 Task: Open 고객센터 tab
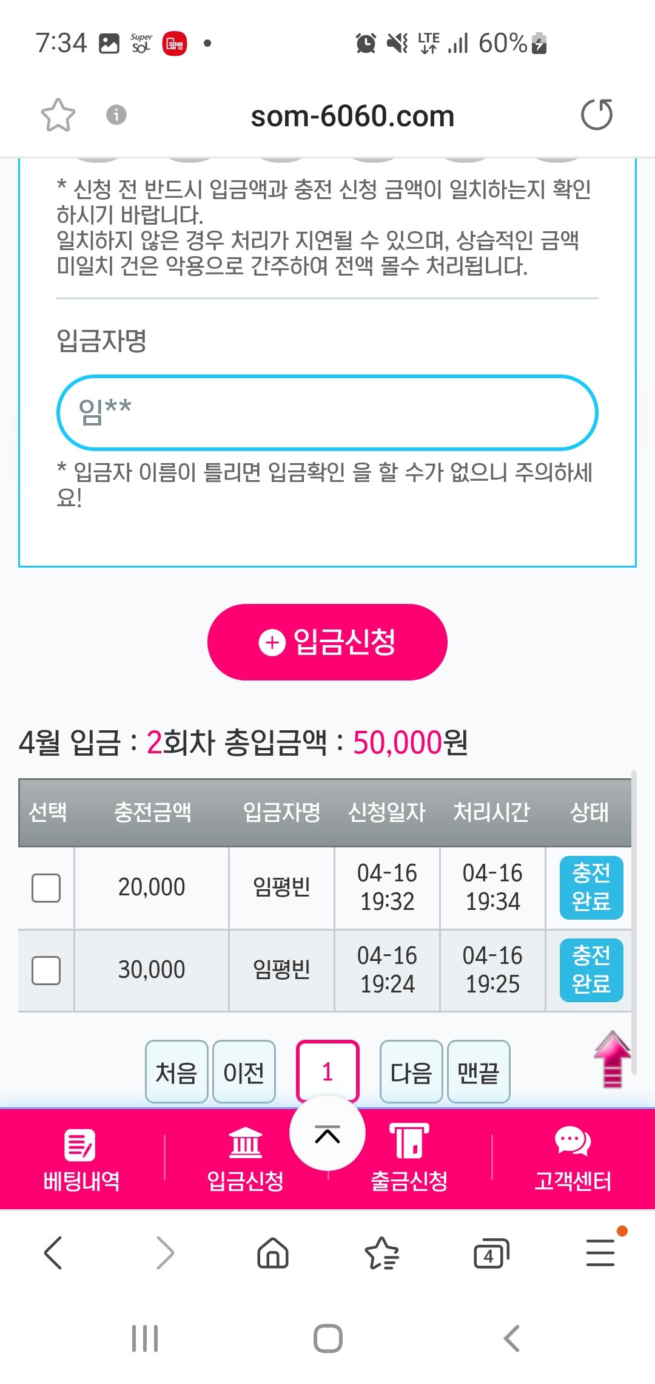573,1159
